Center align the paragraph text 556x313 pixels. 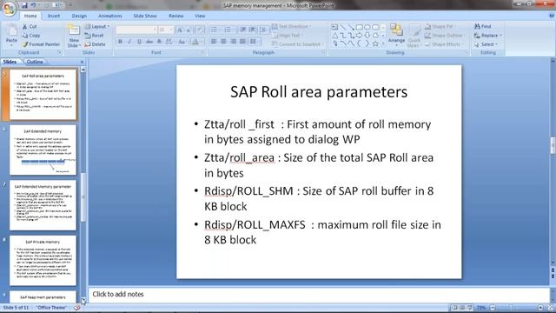coord(223,42)
